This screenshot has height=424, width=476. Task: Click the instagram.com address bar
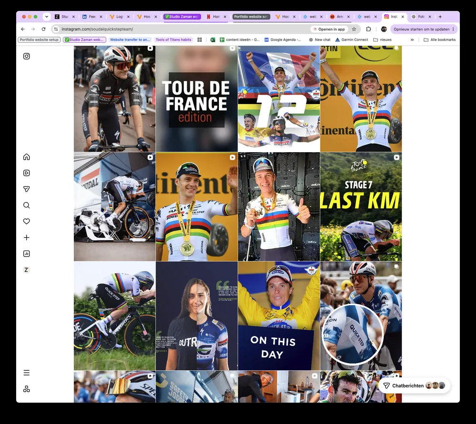182,29
